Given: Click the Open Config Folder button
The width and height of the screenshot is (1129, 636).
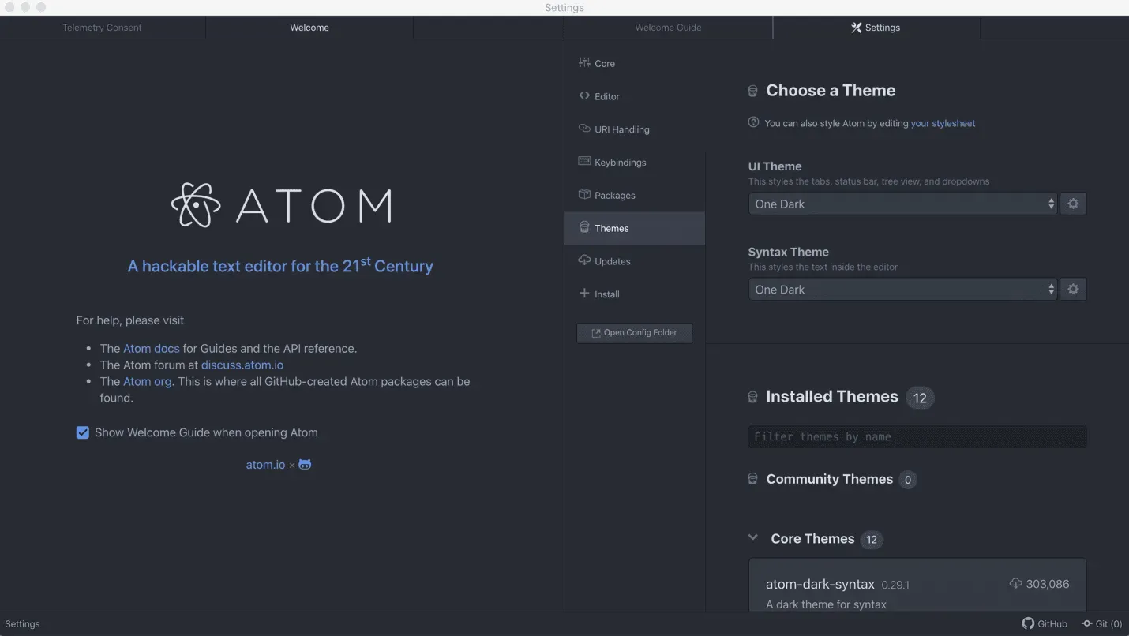Looking at the screenshot, I should click(x=635, y=333).
